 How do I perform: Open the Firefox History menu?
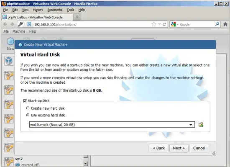[38, 10]
